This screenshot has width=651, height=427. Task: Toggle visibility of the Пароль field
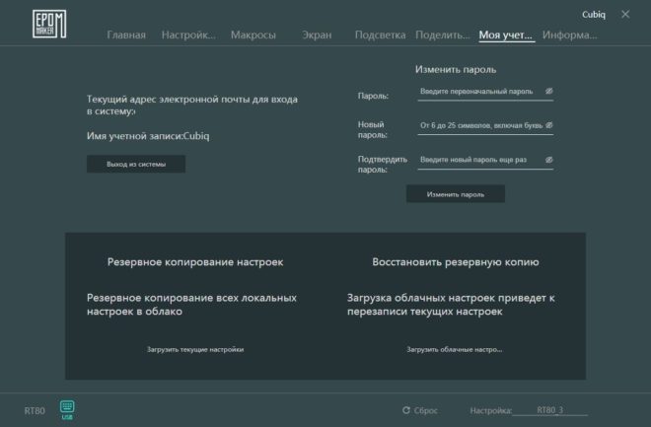pyautogui.click(x=548, y=91)
